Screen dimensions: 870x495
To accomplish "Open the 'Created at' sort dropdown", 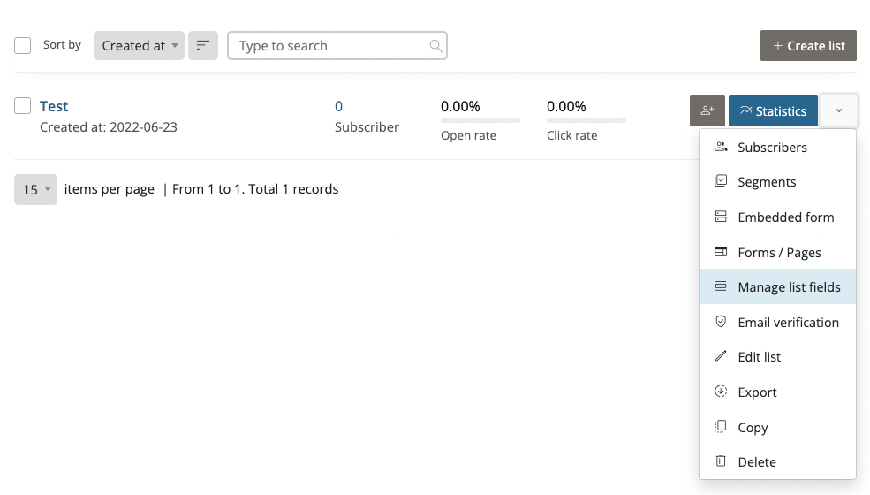I will [x=139, y=46].
